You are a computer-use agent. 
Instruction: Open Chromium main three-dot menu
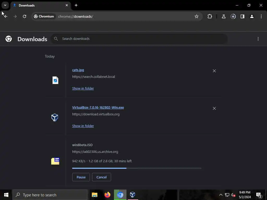pos(261,16)
